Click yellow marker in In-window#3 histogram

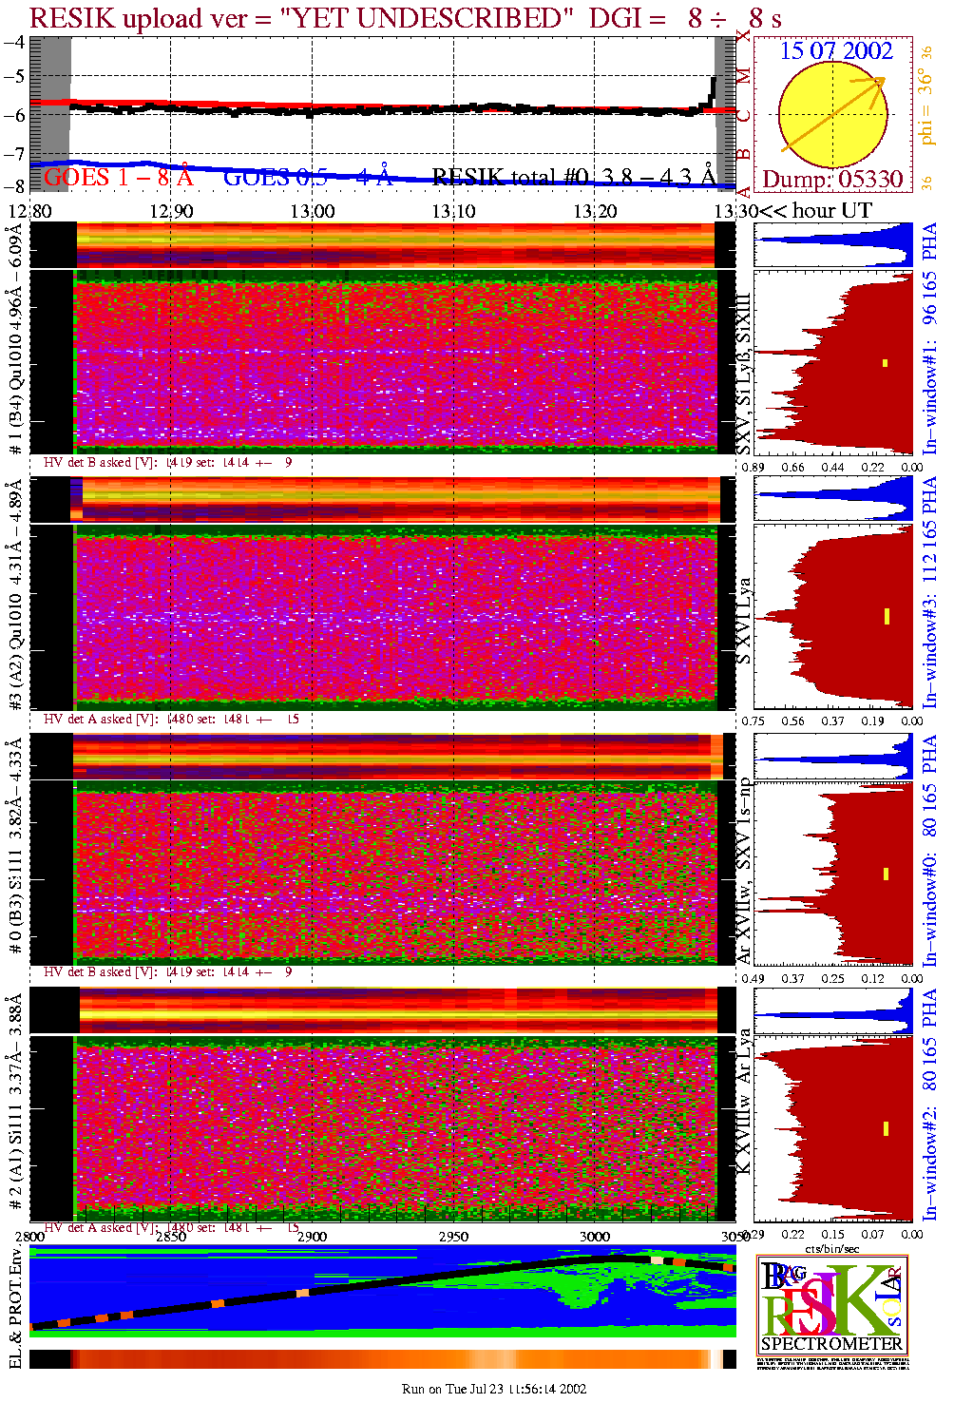887,616
